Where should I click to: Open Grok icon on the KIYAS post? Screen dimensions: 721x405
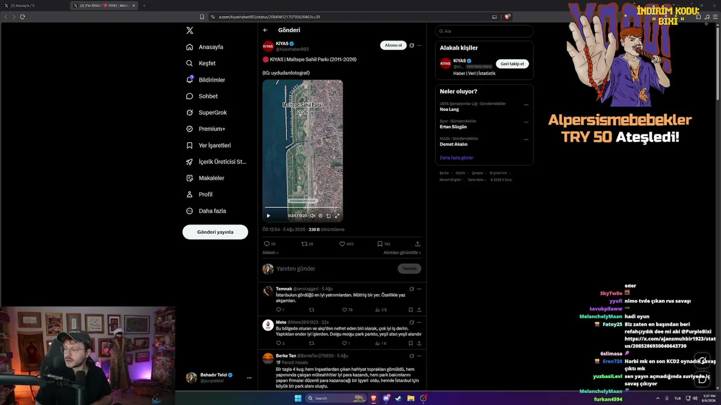(x=412, y=46)
